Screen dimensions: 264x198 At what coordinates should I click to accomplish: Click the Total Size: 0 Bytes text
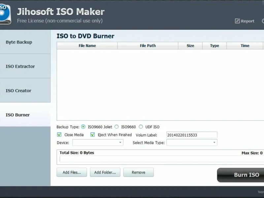point(77,153)
